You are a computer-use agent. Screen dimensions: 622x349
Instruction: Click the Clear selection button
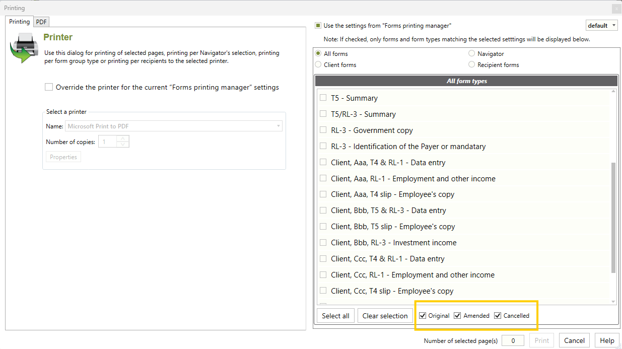click(x=385, y=316)
